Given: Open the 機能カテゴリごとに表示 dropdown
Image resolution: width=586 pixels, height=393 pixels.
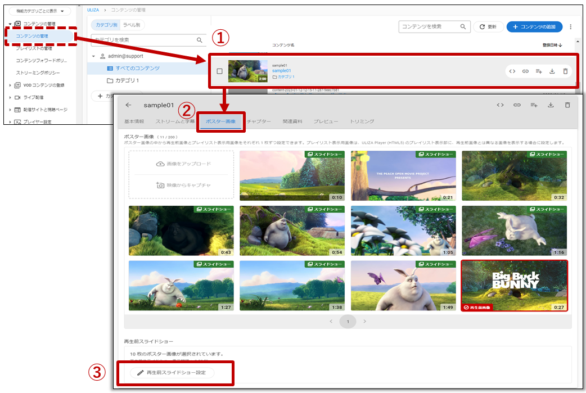Looking at the screenshot, I should pyautogui.click(x=40, y=11).
